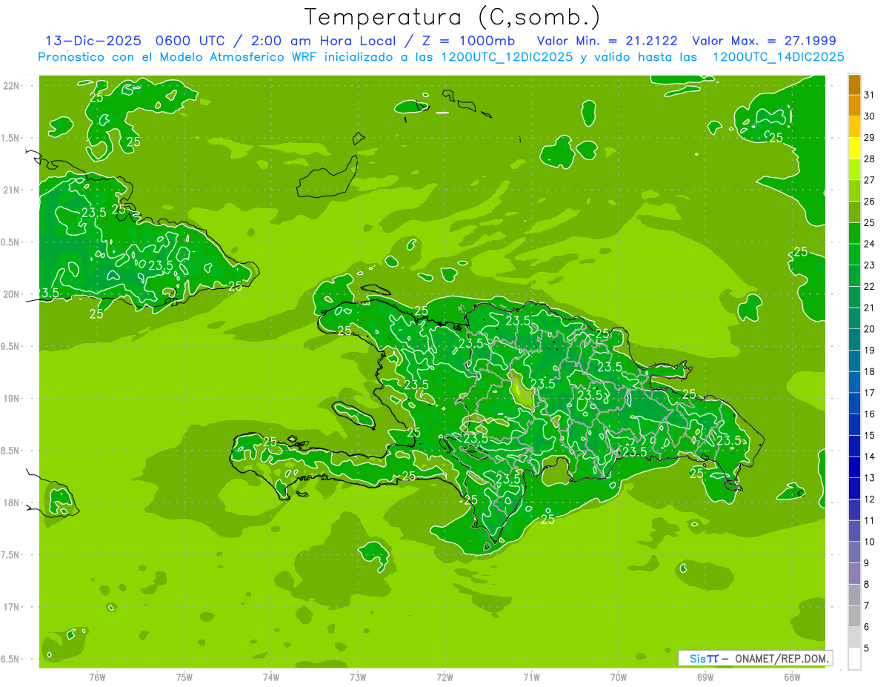The width and height of the screenshot is (889, 687).
Task: Click legend value "28"
Action: 869,159
